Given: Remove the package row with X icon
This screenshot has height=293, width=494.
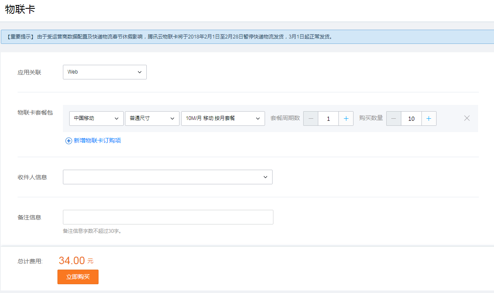Looking at the screenshot, I should [467, 118].
